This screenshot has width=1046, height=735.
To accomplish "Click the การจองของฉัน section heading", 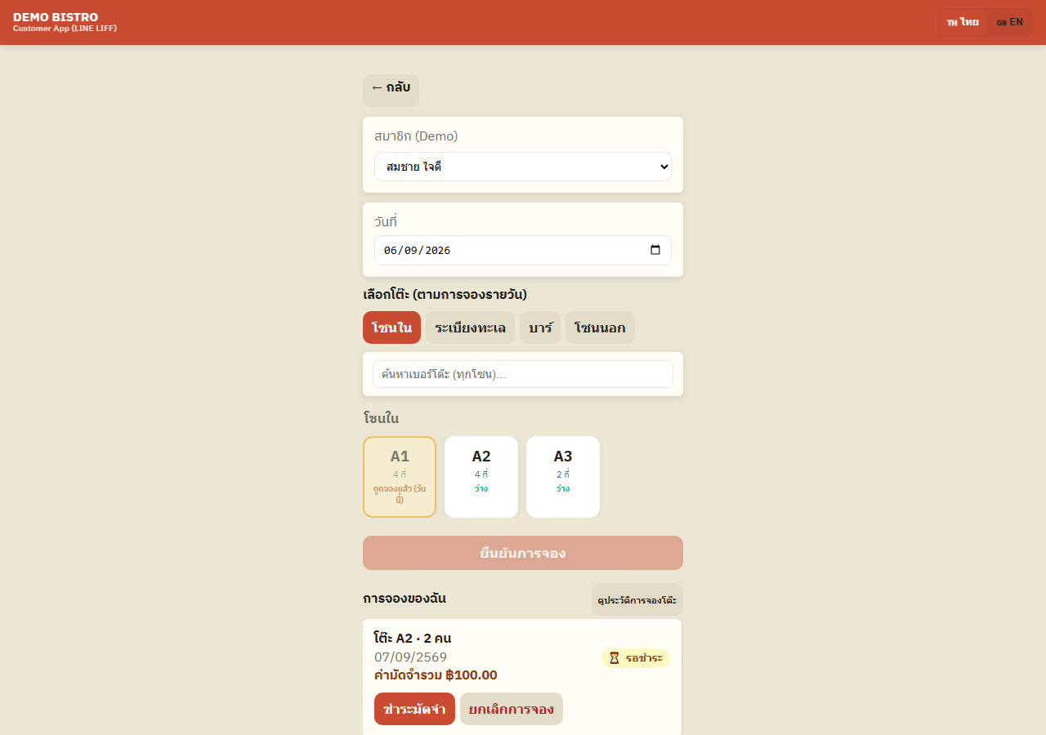I will point(405,598).
